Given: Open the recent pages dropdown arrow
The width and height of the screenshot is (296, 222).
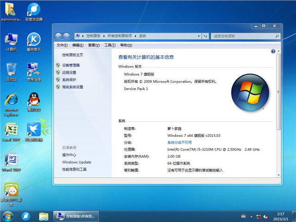Looking at the screenshot, I should (x=72, y=36).
